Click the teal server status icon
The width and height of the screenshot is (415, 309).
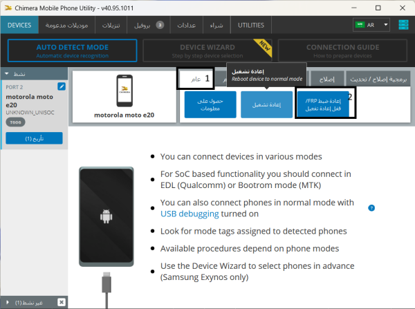point(403,25)
